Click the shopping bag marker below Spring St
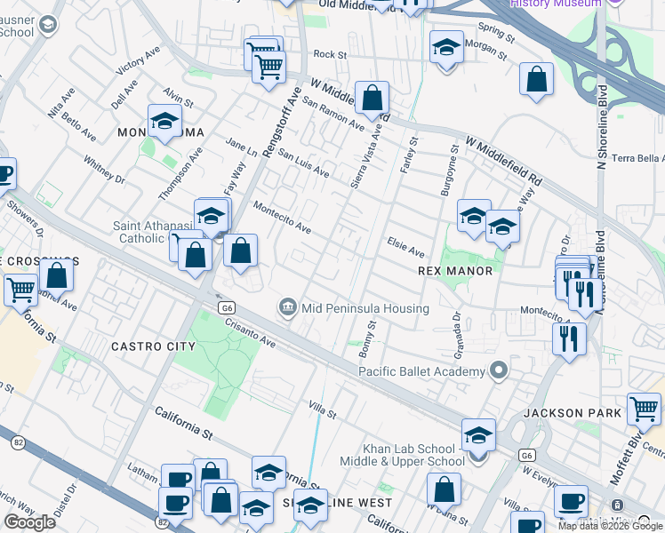 [x=536, y=80]
